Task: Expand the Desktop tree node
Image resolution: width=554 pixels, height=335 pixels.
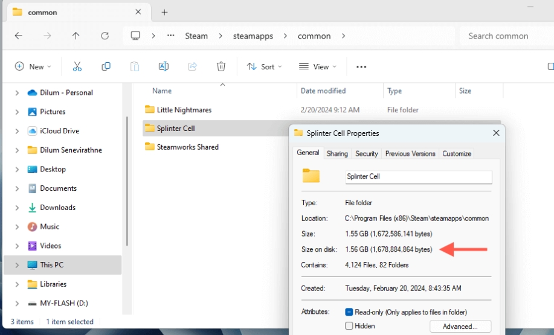Action: [x=17, y=170]
